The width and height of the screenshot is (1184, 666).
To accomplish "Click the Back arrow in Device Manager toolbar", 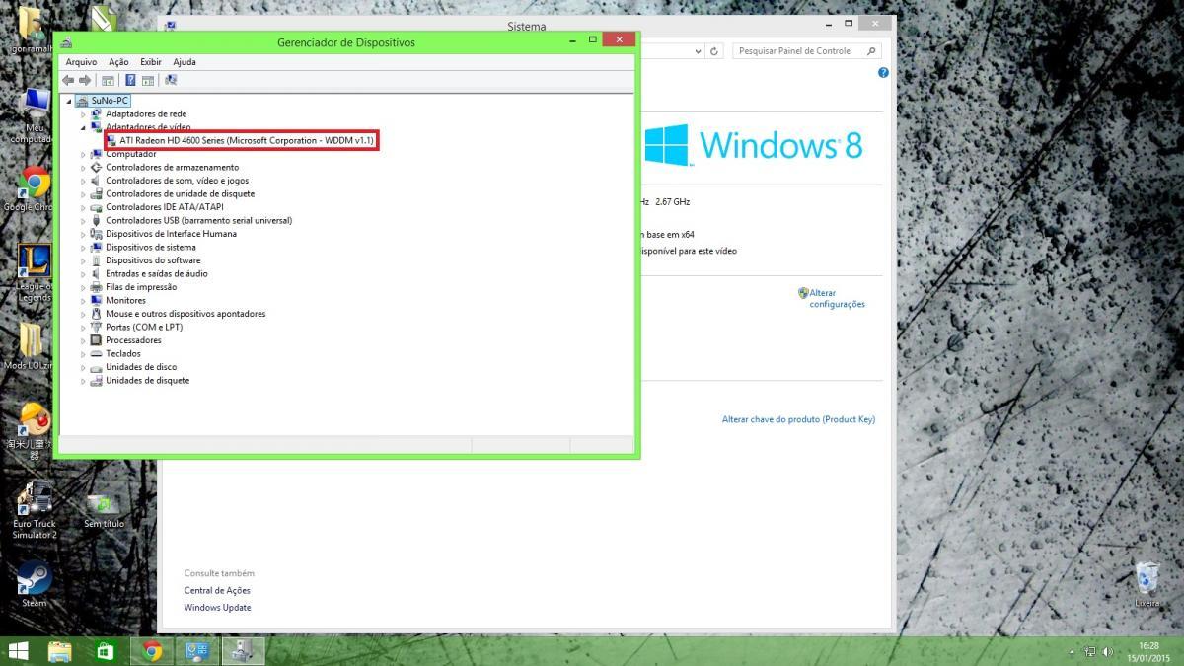I will (x=68, y=80).
